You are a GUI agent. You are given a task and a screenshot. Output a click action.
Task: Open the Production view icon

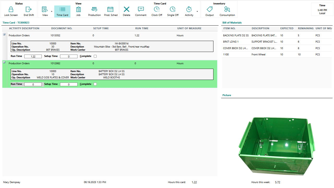94,10
